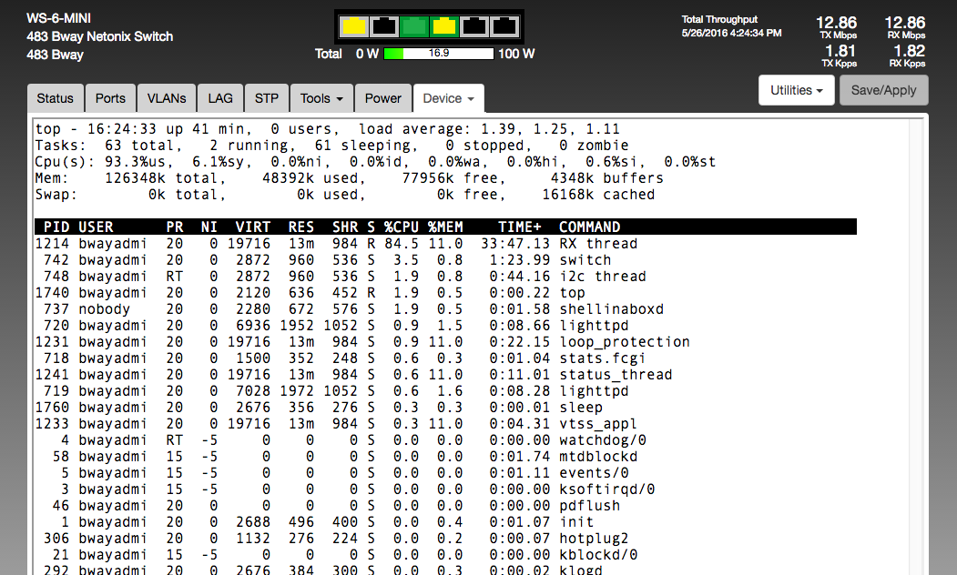
Task: Open the LAG tab
Action: 220,98
